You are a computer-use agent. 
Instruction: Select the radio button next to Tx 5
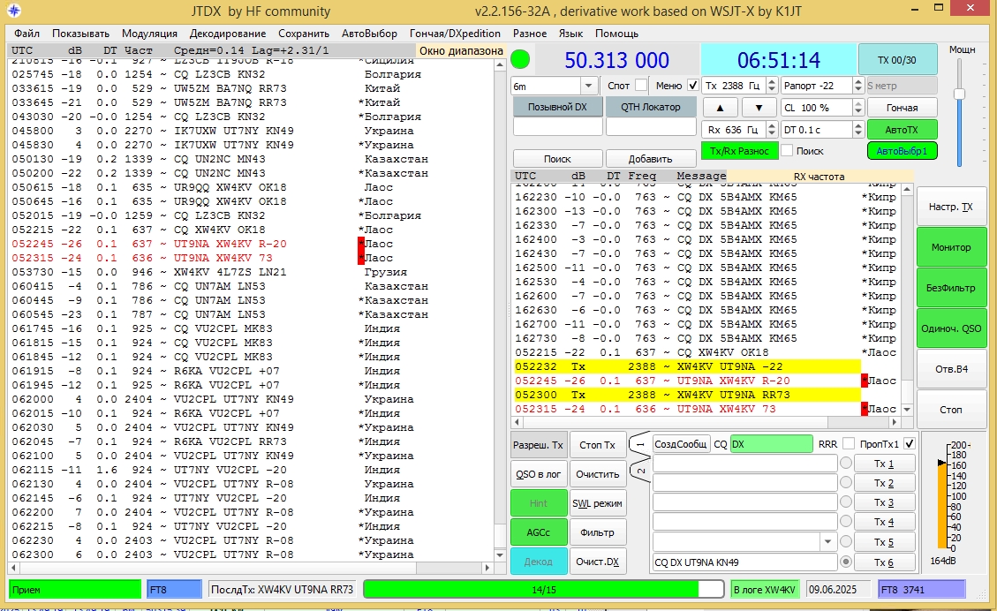pos(846,542)
